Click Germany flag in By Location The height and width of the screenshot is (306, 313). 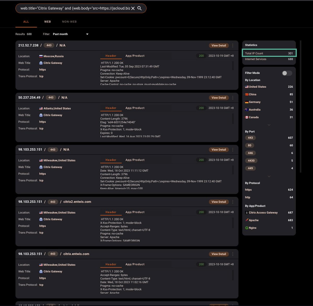tap(246, 102)
